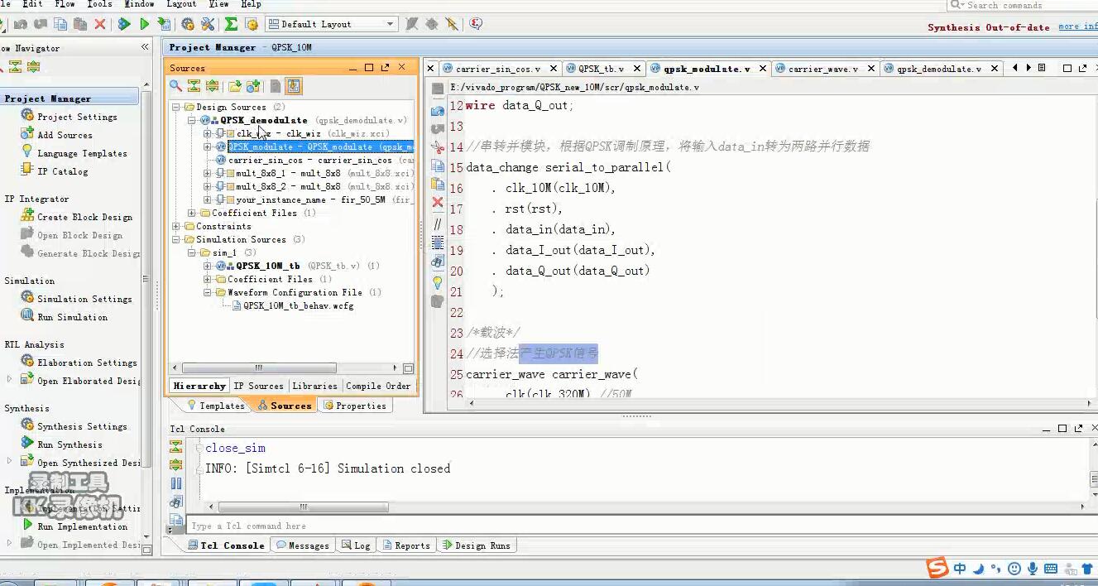This screenshot has height=586, width=1098.
Task: Click the Run Synthesis toolbar icon left of the green arrow
Action: pos(124,24)
